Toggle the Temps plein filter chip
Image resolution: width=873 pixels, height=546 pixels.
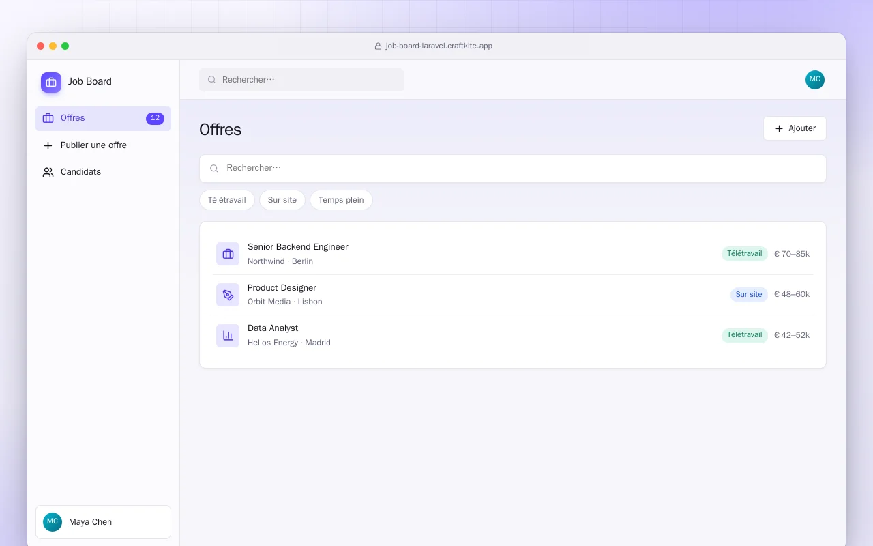coord(341,200)
